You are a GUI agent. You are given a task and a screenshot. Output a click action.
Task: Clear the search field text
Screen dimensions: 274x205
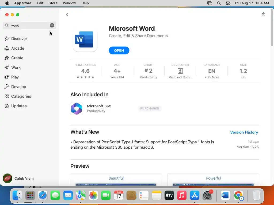(x=52, y=25)
